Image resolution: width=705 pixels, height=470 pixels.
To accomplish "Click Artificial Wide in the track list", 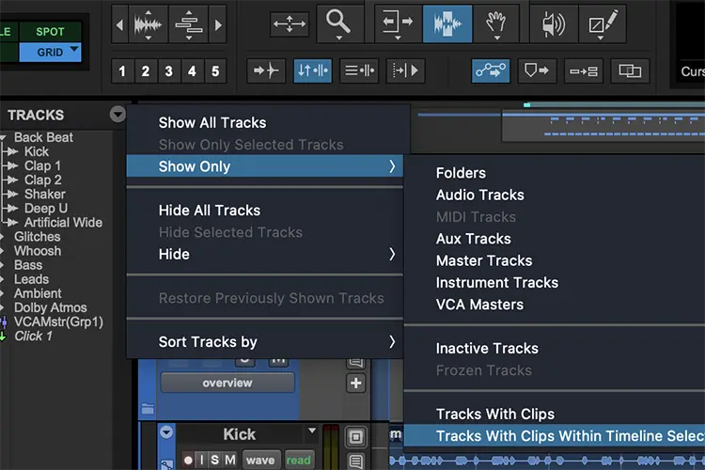I will click(63, 223).
